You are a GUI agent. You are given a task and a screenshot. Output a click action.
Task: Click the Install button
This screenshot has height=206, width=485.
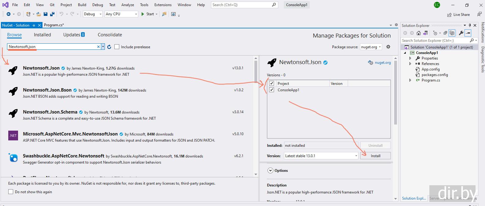[x=376, y=156]
